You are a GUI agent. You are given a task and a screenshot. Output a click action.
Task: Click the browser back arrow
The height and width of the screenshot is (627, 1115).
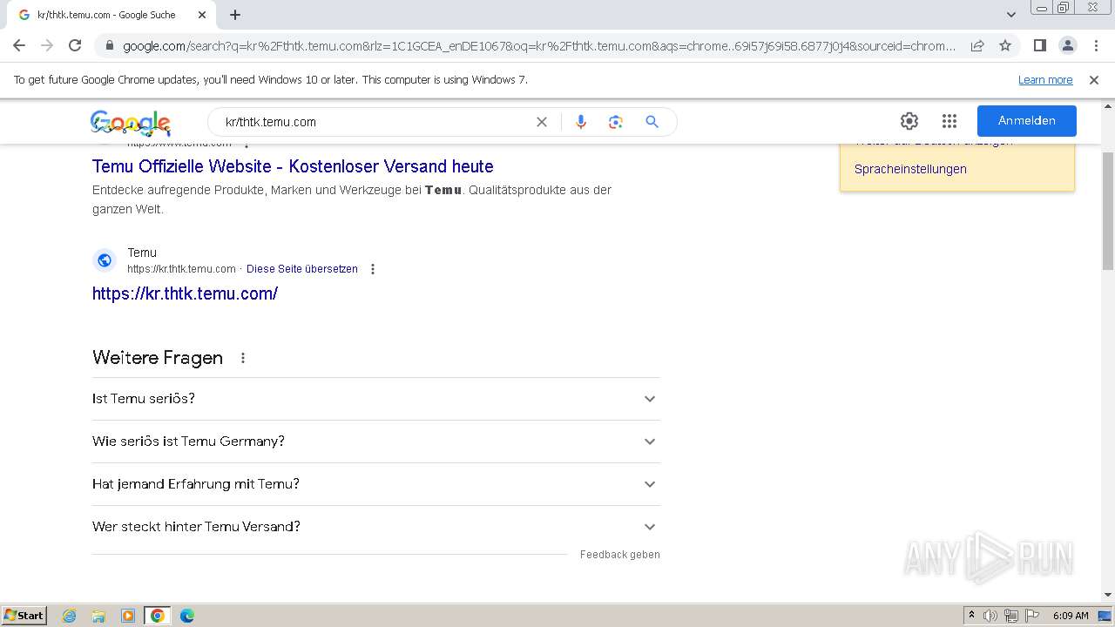point(19,45)
